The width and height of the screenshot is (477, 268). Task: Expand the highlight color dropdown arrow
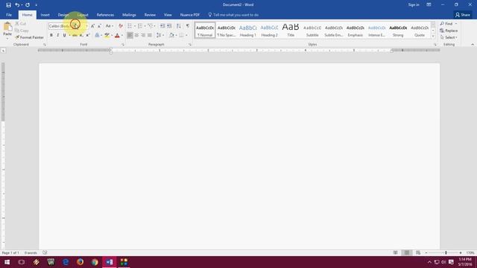click(112, 35)
